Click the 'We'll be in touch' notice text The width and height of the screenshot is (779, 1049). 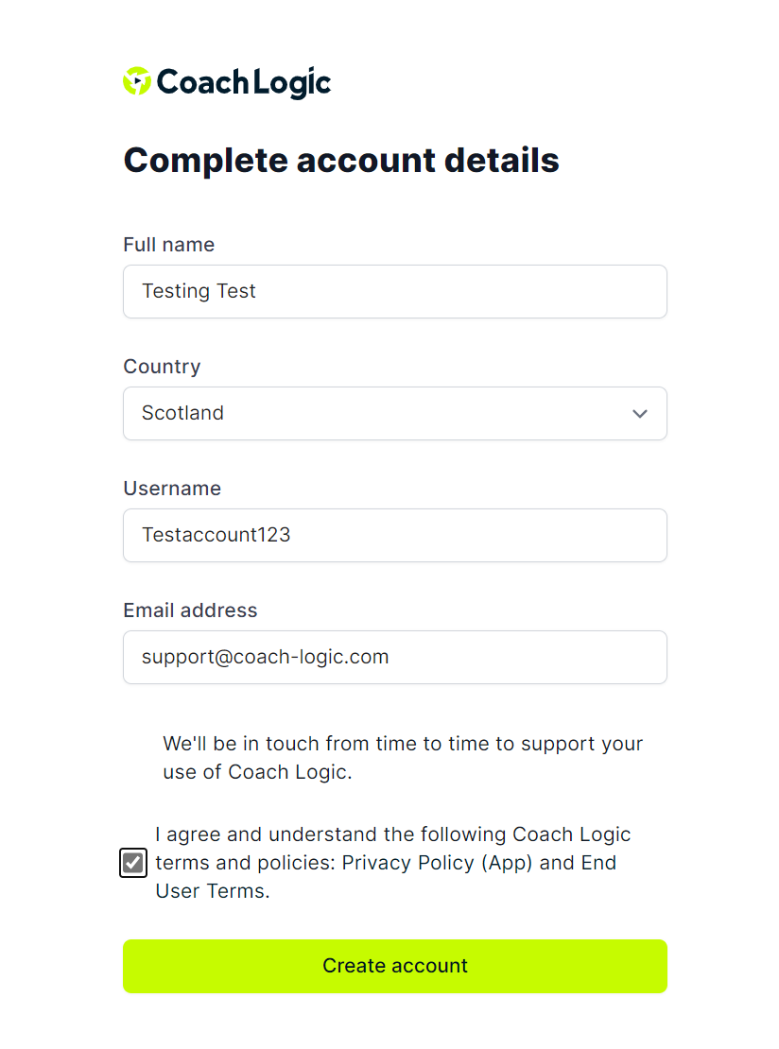[403, 757]
